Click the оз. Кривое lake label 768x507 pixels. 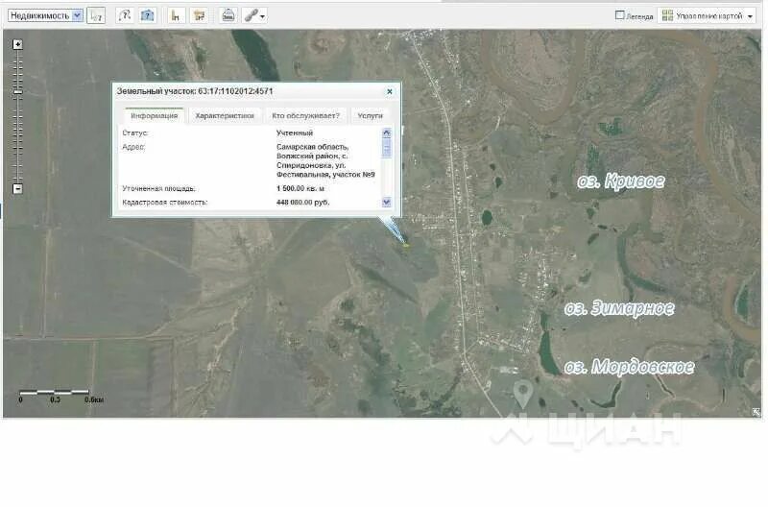(x=620, y=181)
